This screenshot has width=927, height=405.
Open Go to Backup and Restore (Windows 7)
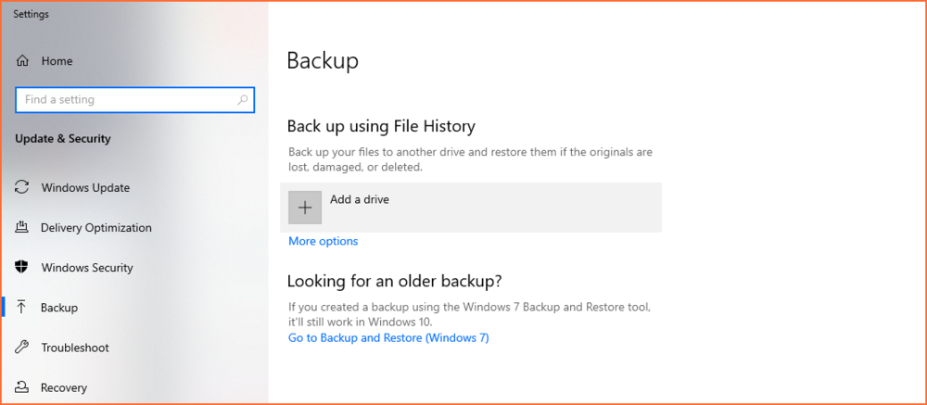388,338
